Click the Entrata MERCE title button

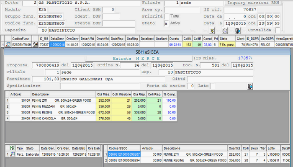[x=139, y=59]
